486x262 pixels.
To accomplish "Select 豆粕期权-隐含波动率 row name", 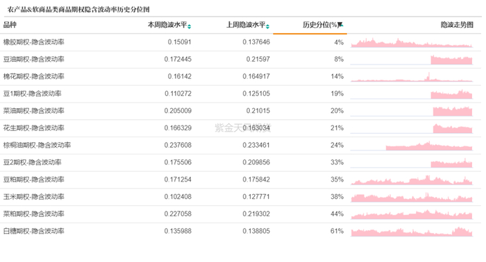I will (x=33, y=180).
